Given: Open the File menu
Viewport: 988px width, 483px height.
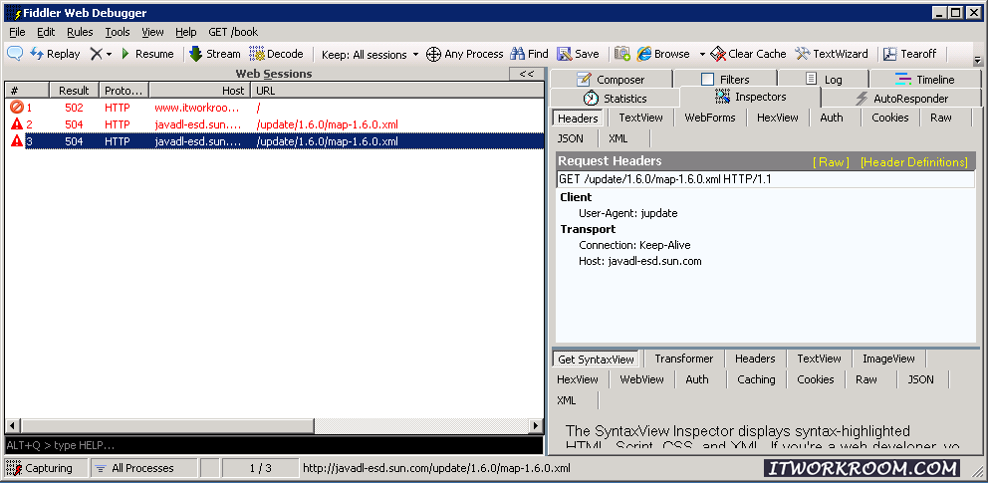Looking at the screenshot, I should tap(17, 32).
